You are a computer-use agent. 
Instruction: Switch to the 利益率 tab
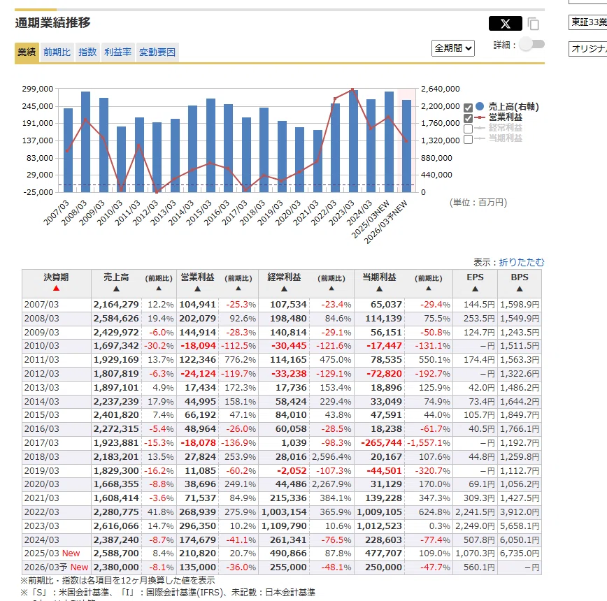tap(117, 52)
